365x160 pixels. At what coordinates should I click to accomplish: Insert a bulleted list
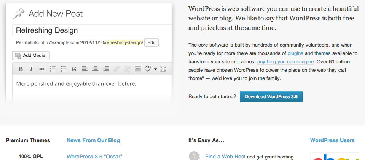coord(53,69)
